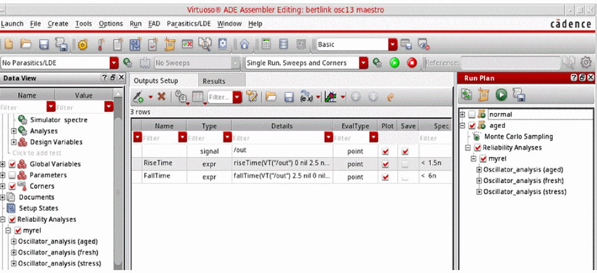
Task: Click the calculator icon in main toolbar
Action: 266,45
